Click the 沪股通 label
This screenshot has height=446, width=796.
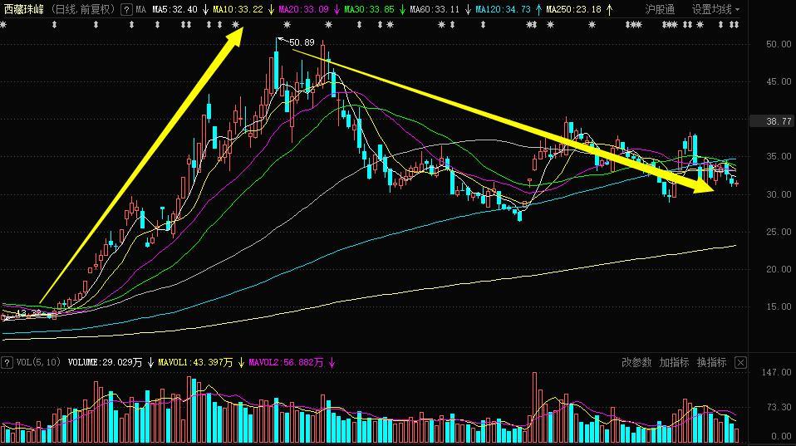pos(660,9)
